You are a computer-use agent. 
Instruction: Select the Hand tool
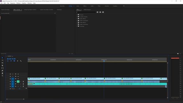2,73
